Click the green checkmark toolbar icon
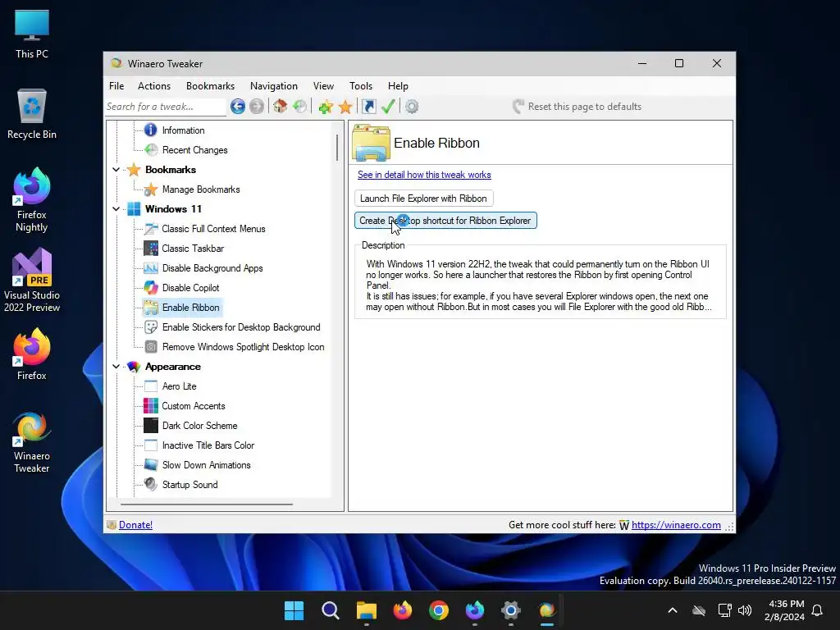 point(388,107)
